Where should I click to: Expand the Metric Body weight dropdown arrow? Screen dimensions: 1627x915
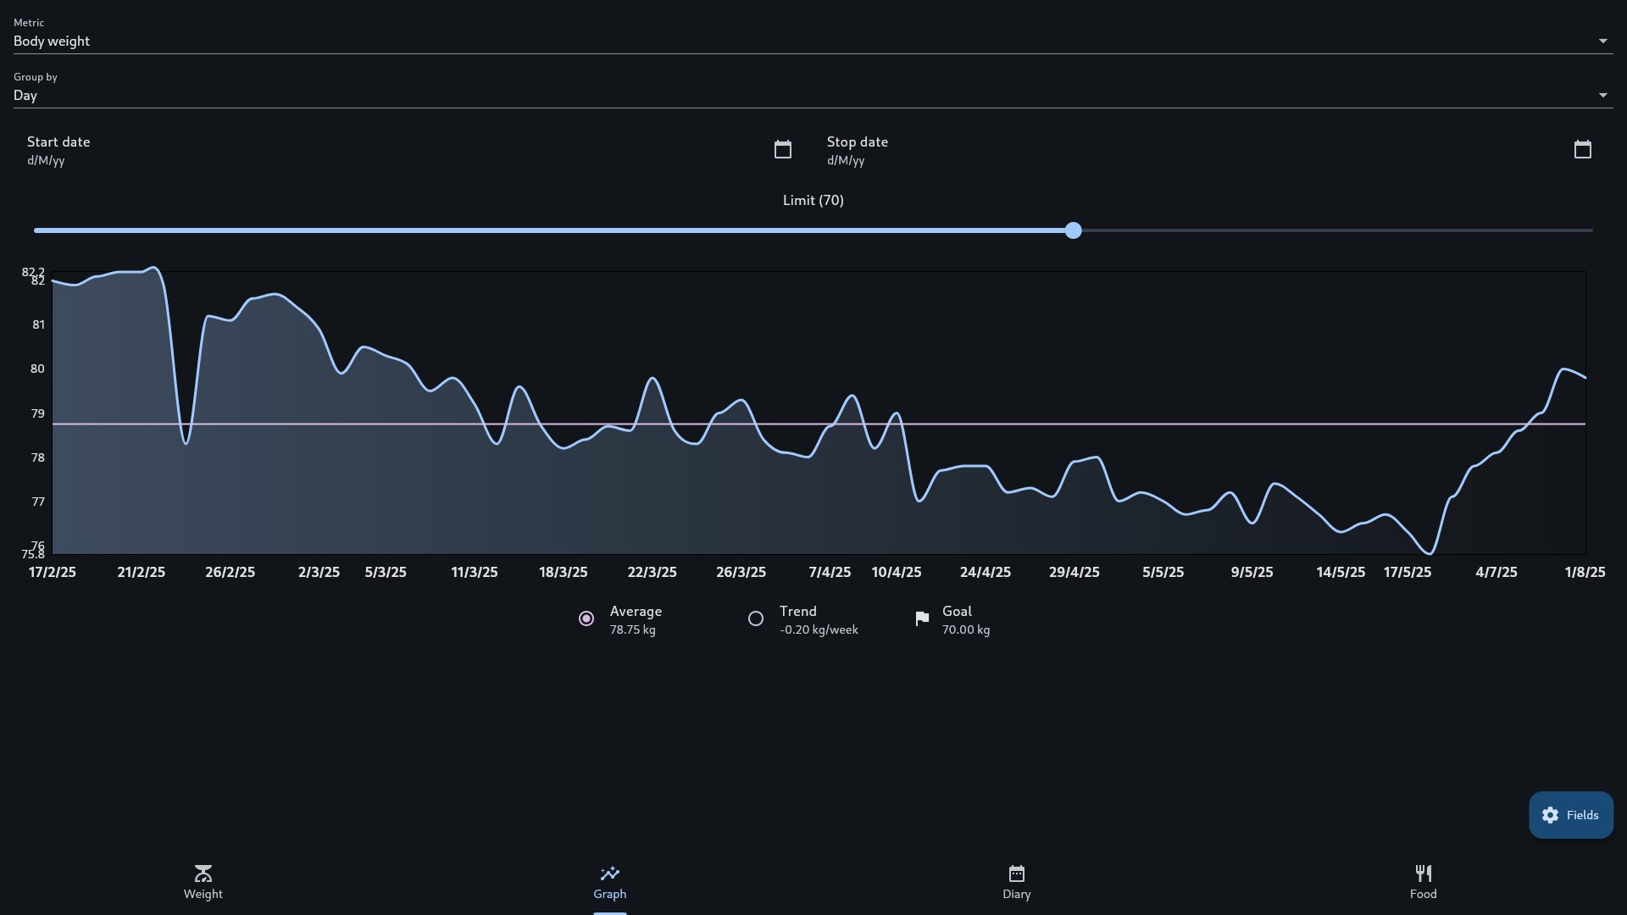point(1602,42)
